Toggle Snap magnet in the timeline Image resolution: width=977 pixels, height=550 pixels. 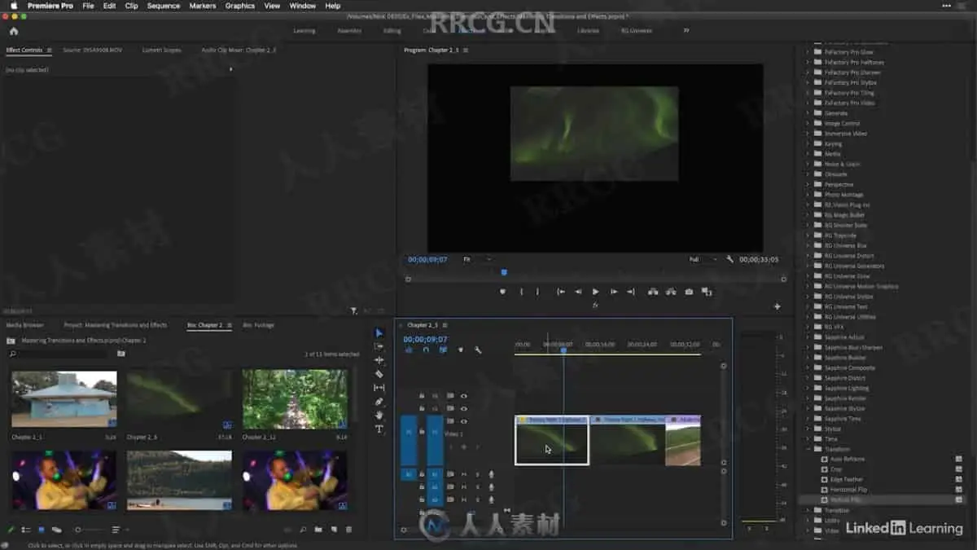pyautogui.click(x=425, y=350)
